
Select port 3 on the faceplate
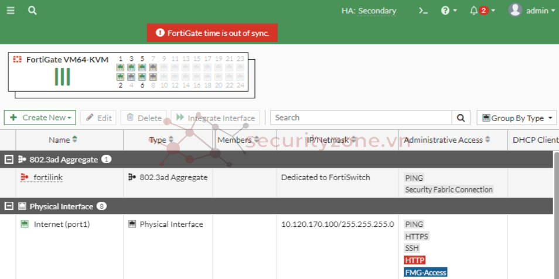[x=131, y=67]
